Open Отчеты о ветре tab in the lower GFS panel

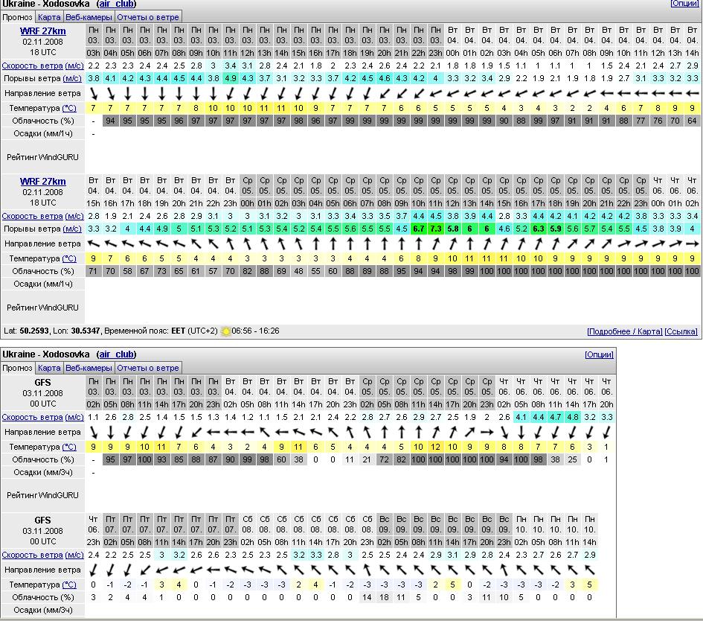147,368
